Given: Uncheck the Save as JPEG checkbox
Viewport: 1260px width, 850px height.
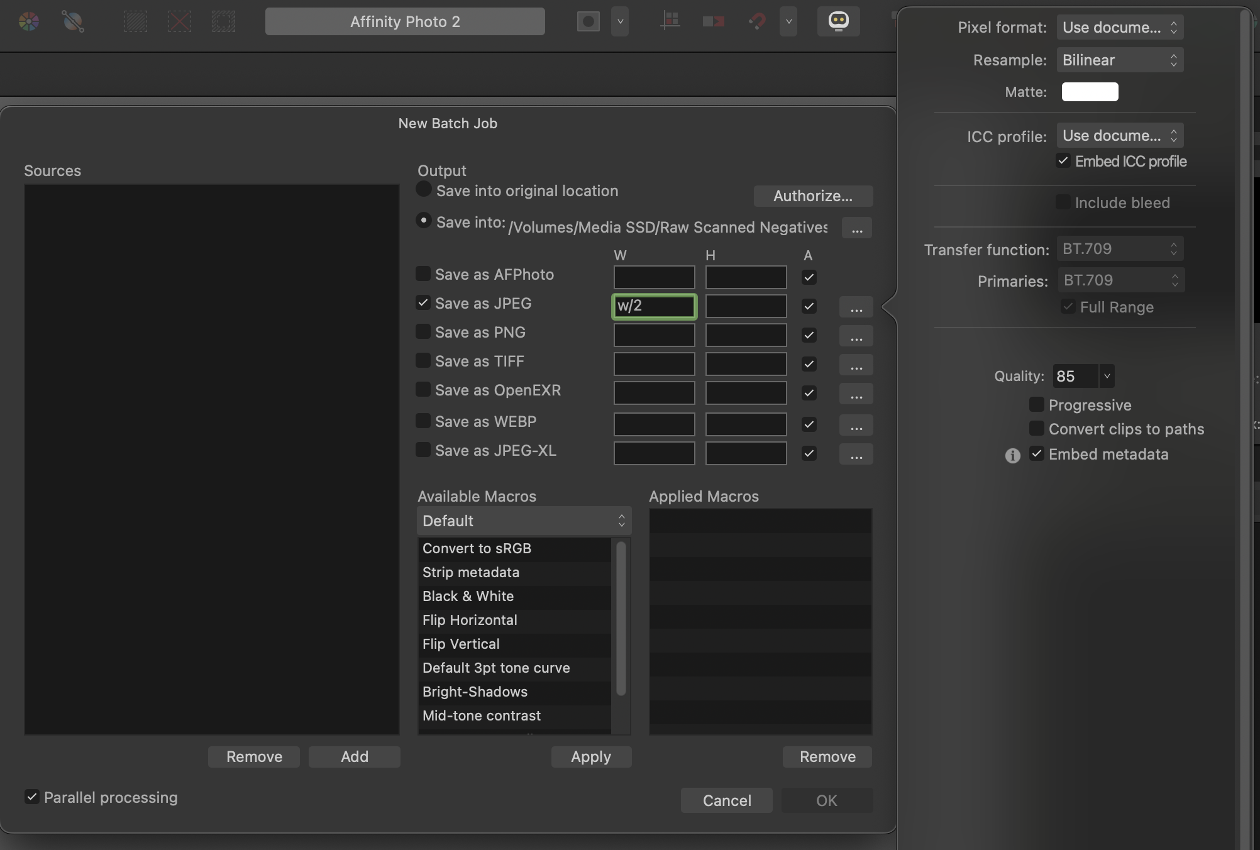Looking at the screenshot, I should (423, 302).
